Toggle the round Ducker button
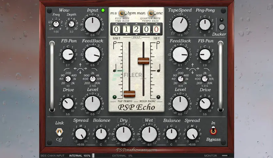 point(222,27)
